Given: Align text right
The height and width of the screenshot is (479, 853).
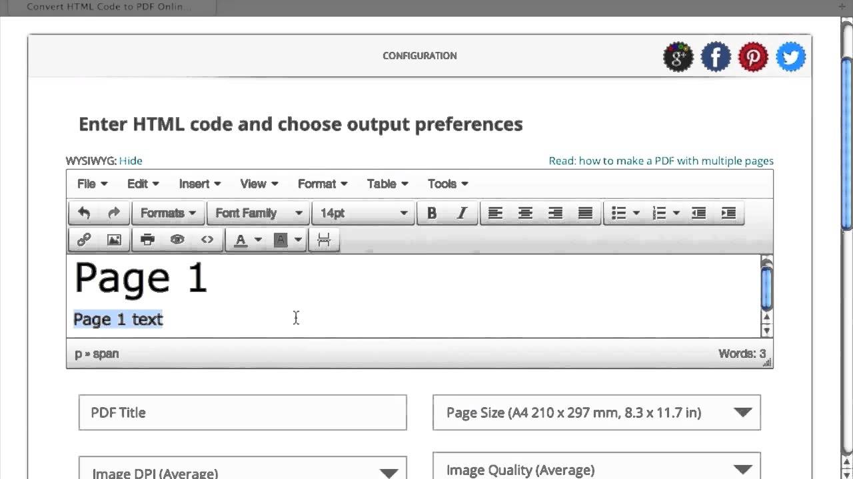Looking at the screenshot, I should point(555,213).
